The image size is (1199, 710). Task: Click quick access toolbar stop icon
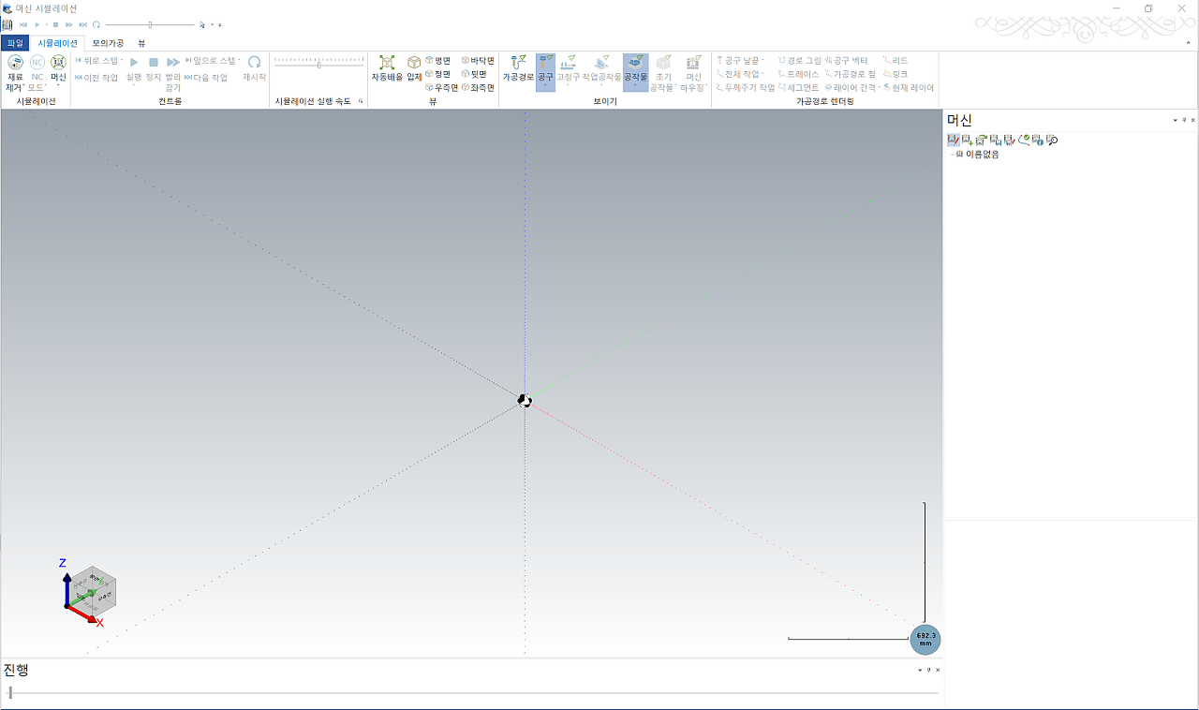point(56,24)
